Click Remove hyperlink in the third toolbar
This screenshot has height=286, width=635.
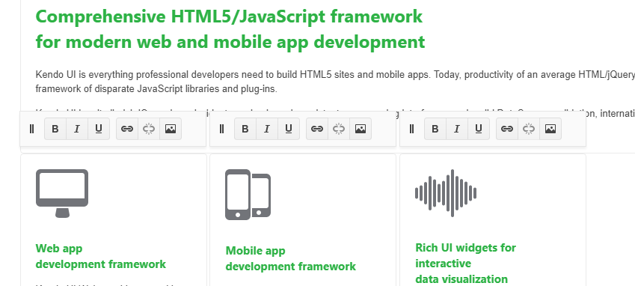[529, 129]
